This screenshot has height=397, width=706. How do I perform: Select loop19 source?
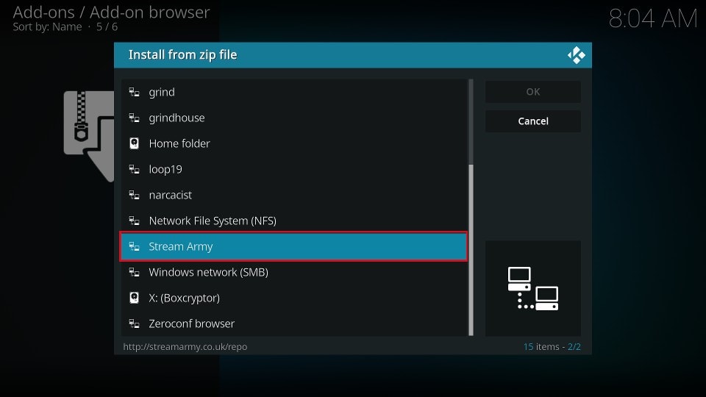point(294,169)
